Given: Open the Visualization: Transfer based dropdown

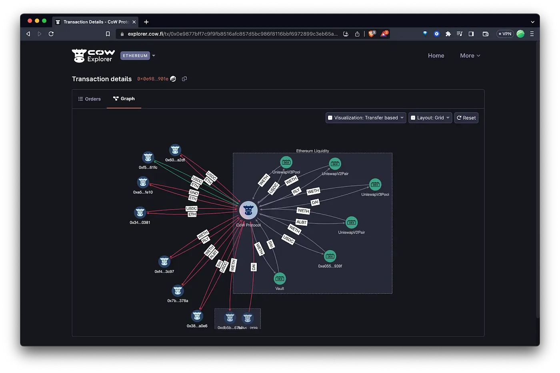Looking at the screenshot, I should [366, 118].
